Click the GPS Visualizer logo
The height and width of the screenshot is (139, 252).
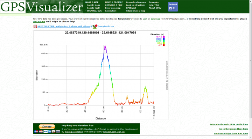[x=42, y=7]
